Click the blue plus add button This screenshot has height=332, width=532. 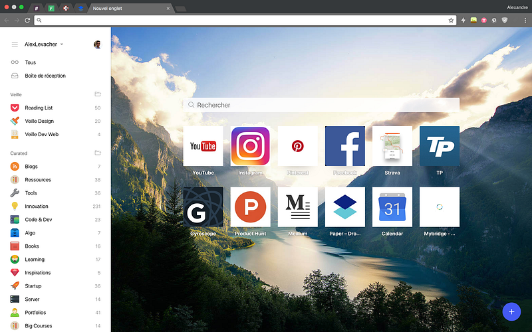click(511, 311)
